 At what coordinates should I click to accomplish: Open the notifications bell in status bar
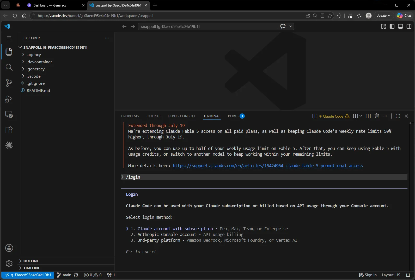point(408,275)
